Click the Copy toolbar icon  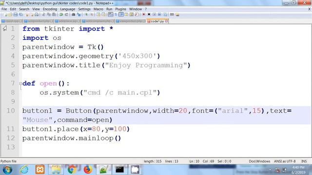pyautogui.click(x=49, y=15)
